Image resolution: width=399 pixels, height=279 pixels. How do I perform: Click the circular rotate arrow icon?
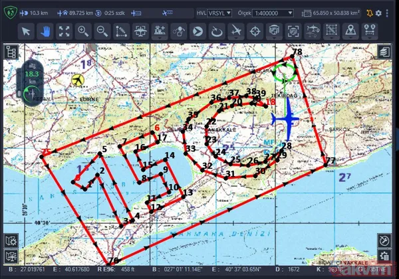pyautogui.click(x=217, y=31)
